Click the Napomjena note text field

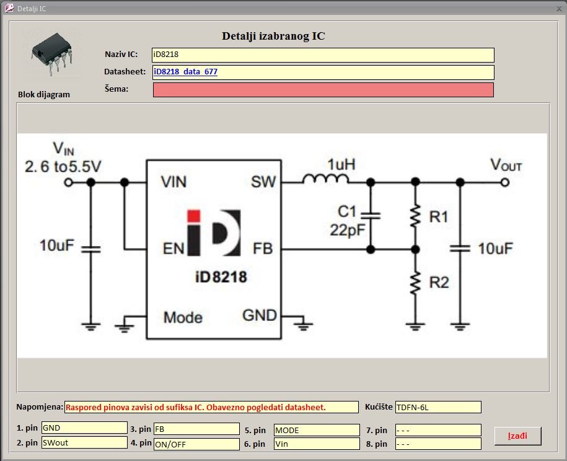point(211,407)
